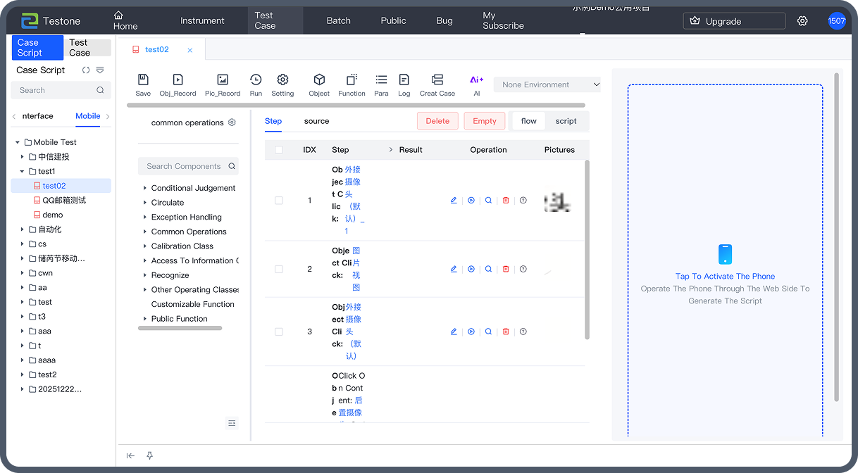Tick the checkbox for step 1

[279, 201]
